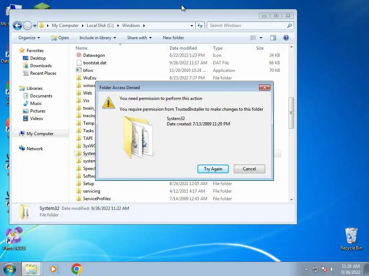Select Libraries in the navigation pane
Image resolution: width=369 pixels, height=276 pixels.
point(34,88)
